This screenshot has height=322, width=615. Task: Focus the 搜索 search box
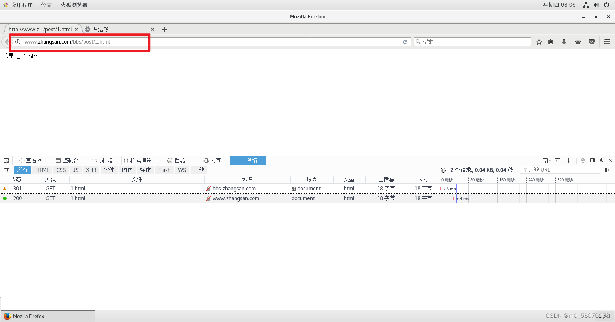[472, 42]
